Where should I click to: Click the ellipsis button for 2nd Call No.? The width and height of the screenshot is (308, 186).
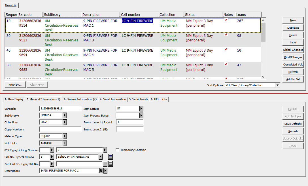105,164
